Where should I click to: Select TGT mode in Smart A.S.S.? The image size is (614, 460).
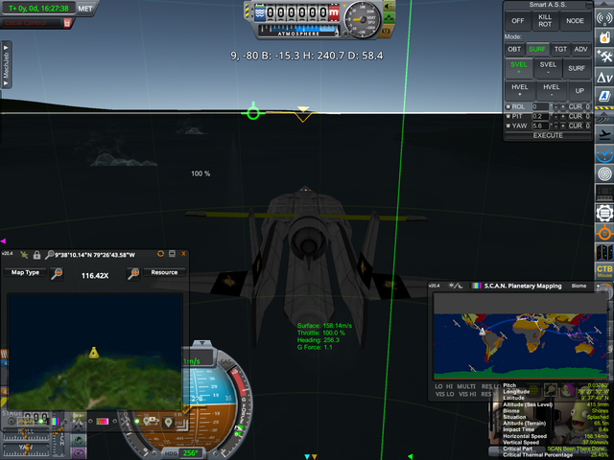560,49
